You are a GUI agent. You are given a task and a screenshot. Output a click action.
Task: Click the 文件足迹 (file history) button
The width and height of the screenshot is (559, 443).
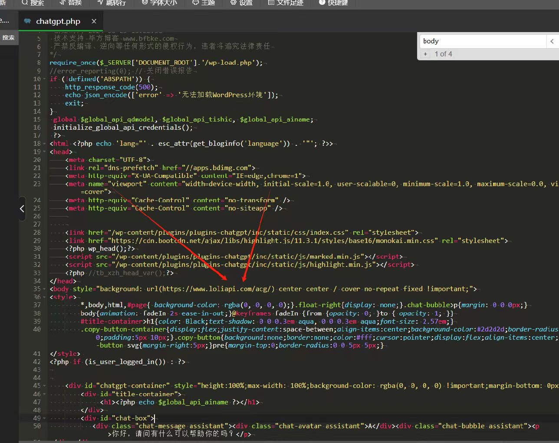pos(286,3)
